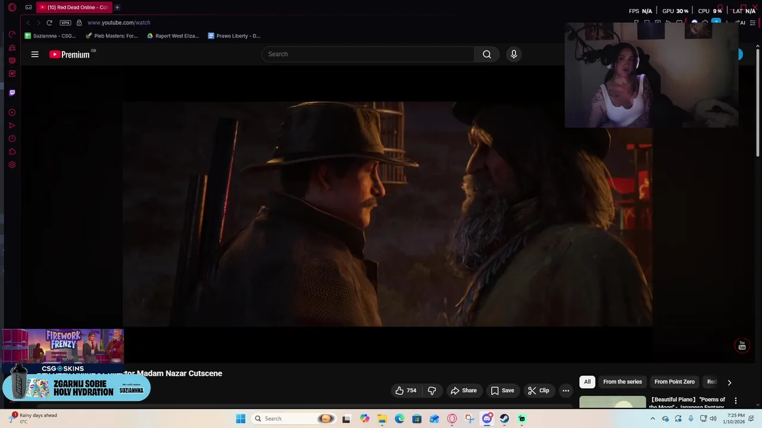Screen dimensions: 762x428
Task: Open Pleb Masters: For... bookmark
Action: click(x=111, y=36)
